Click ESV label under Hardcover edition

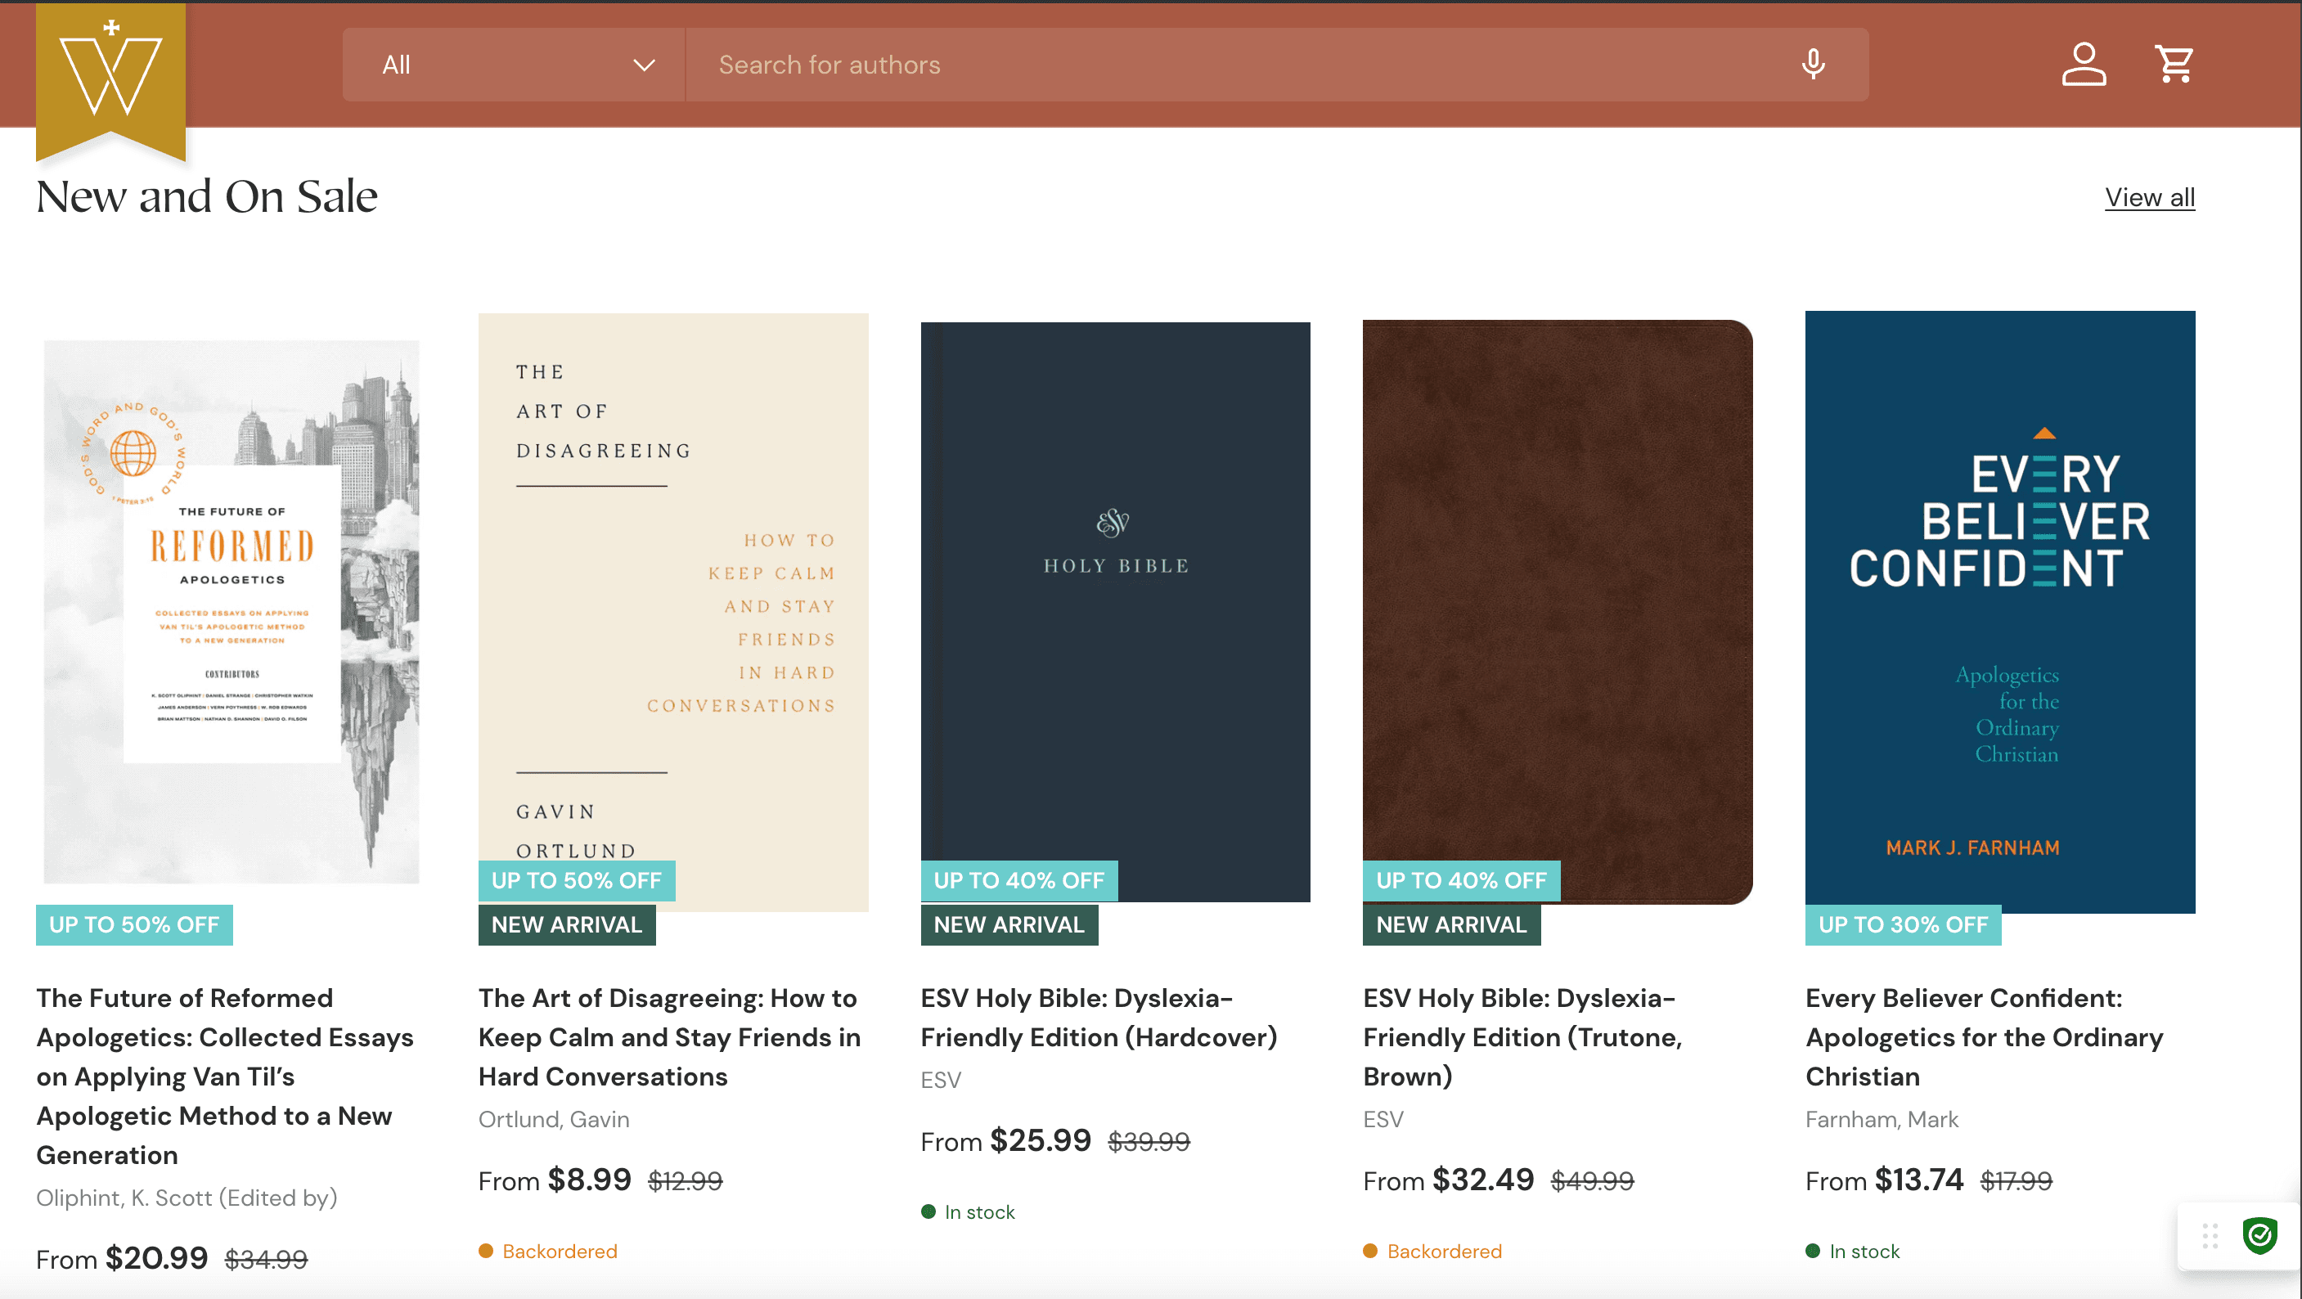point(941,1080)
